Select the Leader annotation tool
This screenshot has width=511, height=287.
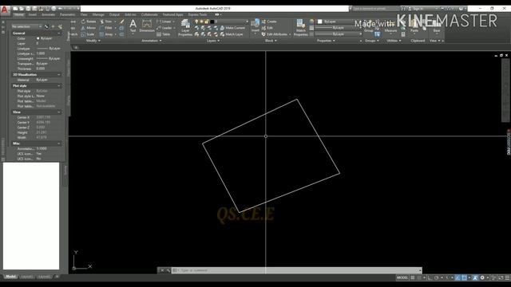tap(164, 28)
